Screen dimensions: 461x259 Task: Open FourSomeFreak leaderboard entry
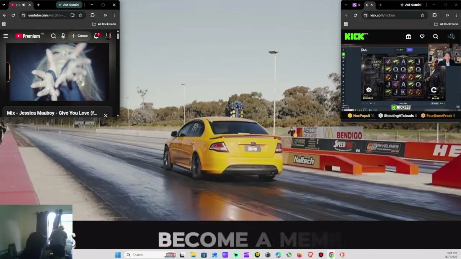[x=438, y=115]
